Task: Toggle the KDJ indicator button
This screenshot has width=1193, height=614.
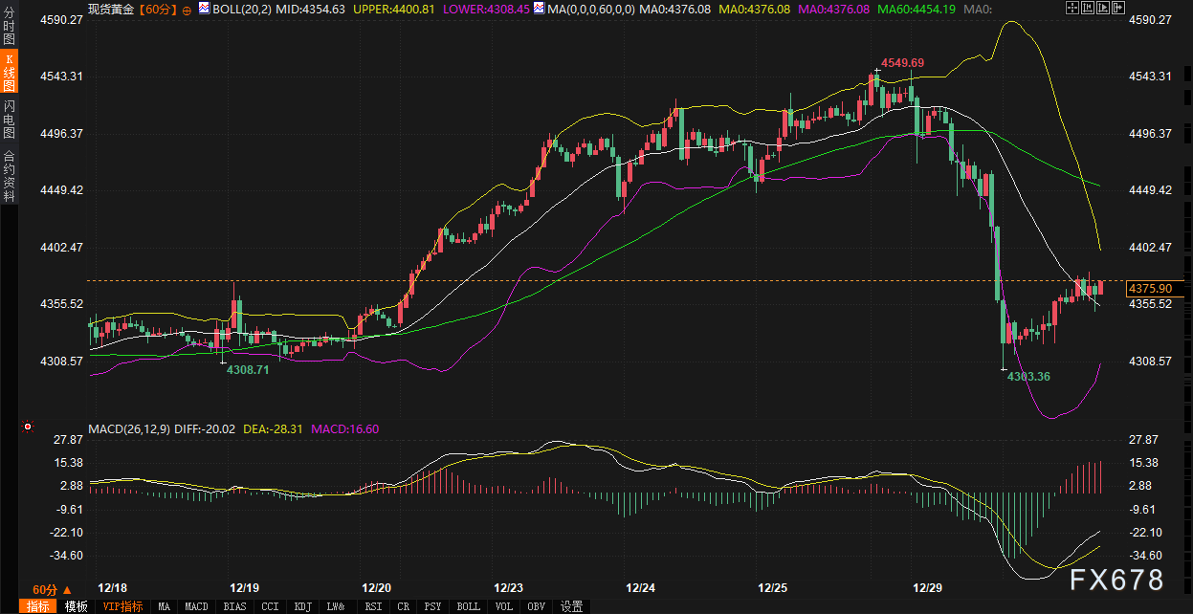Action: point(302,606)
